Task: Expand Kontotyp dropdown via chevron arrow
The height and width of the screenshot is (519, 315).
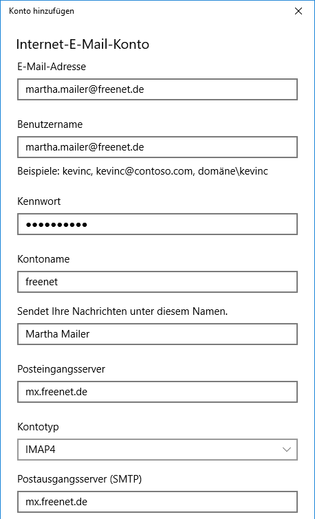Action: click(286, 450)
